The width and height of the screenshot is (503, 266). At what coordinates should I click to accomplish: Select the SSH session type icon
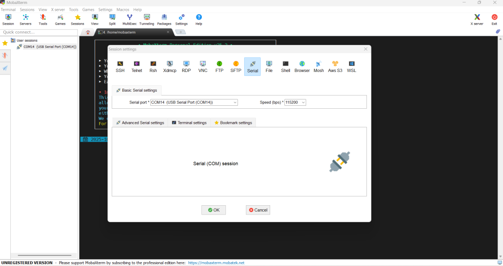pos(120,66)
